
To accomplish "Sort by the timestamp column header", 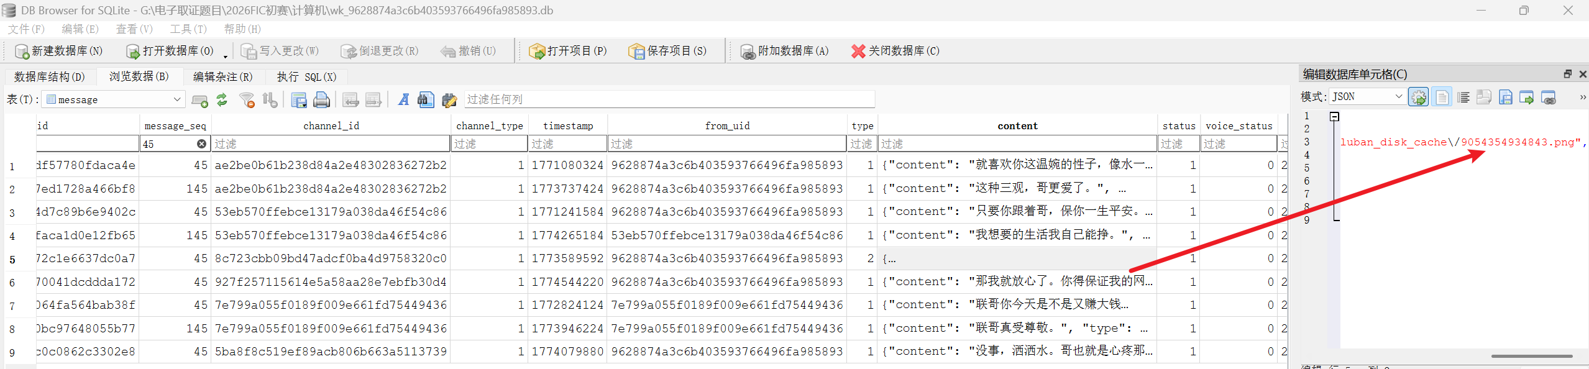I will [568, 125].
